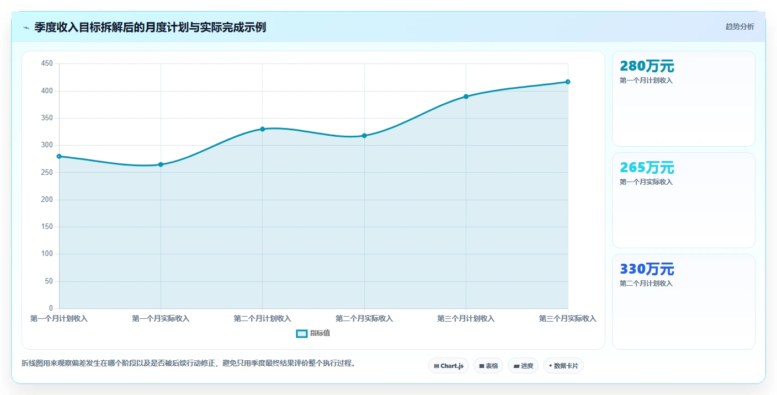The width and height of the screenshot is (777, 395).
Task: Click x-axis label 第三个月计划收入
Action: click(x=466, y=318)
